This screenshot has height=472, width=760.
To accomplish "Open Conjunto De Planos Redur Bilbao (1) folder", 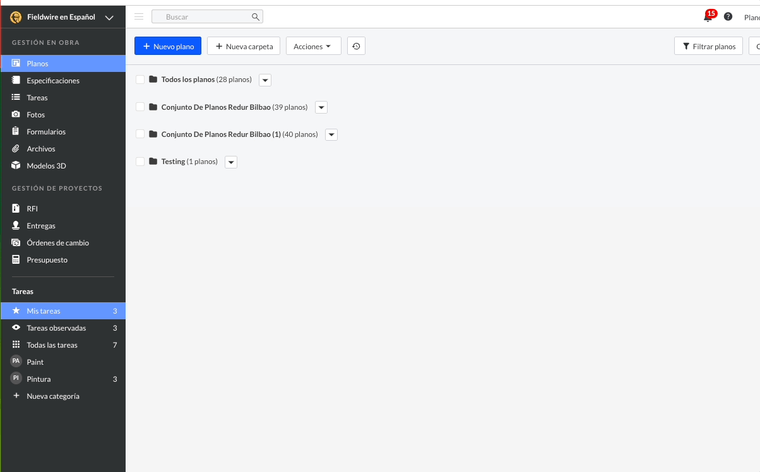I will 240,134.
